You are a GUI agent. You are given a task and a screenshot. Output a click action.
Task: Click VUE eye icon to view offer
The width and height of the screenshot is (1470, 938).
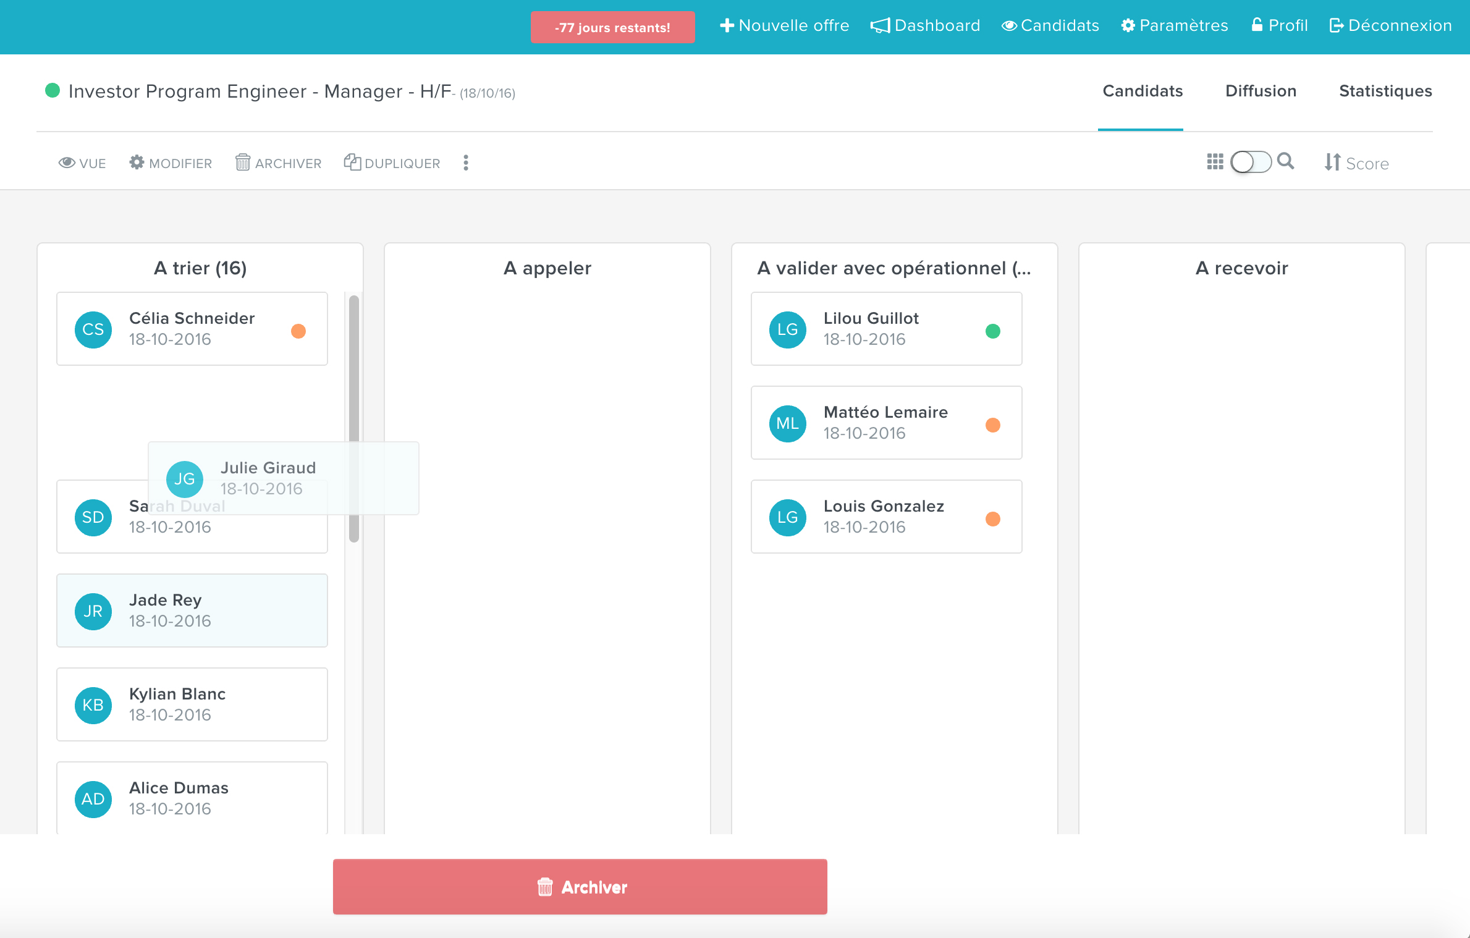click(x=82, y=163)
